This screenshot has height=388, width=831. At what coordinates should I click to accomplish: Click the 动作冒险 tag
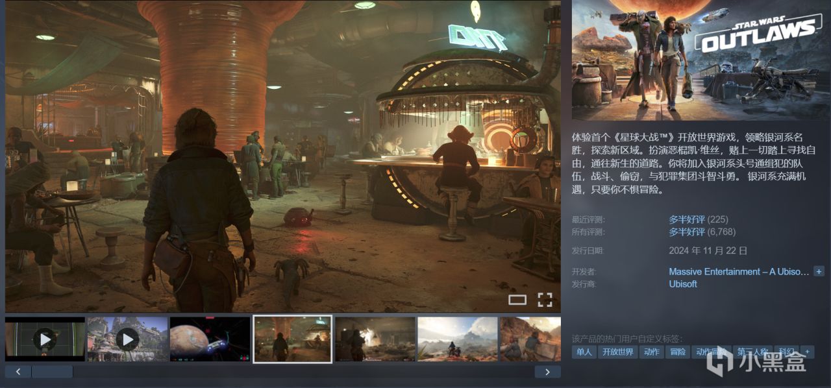(x=711, y=352)
